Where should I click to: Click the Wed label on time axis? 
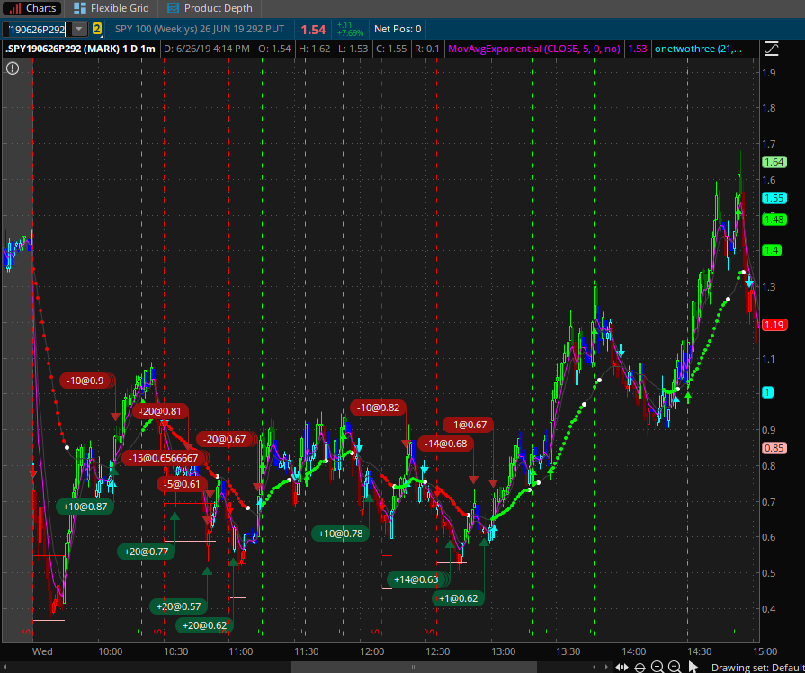[x=42, y=651]
